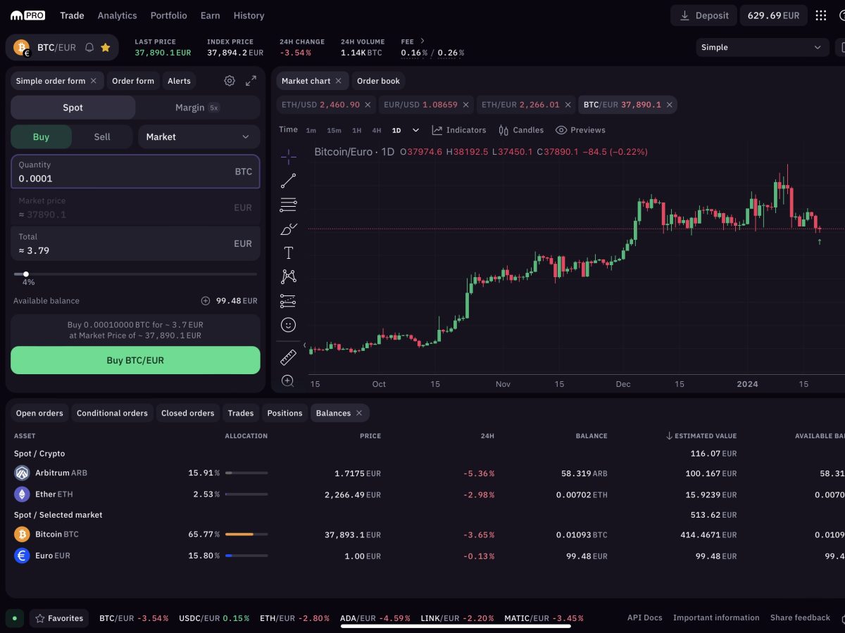Open the Market order type dropdown
845x633 pixels.
click(x=199, y=137)
